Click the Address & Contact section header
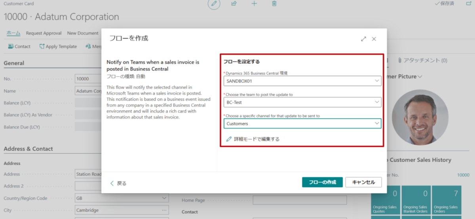 pyautogui.click(x=28, y=149)
